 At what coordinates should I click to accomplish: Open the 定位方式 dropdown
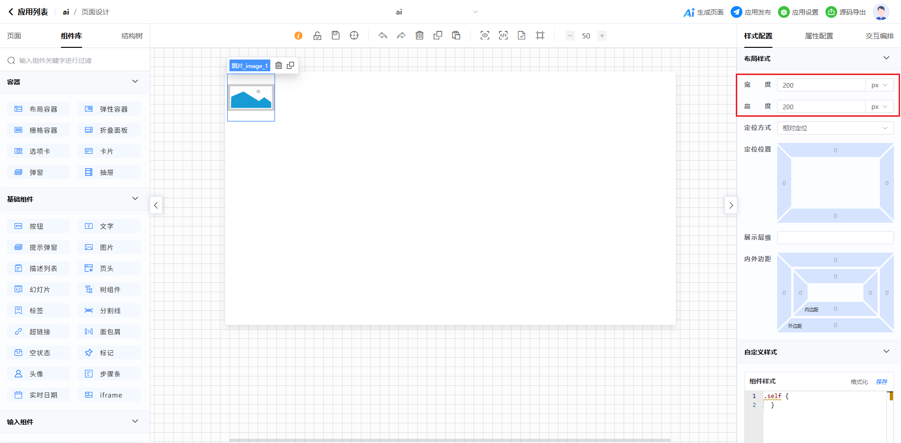coord(835,128)
